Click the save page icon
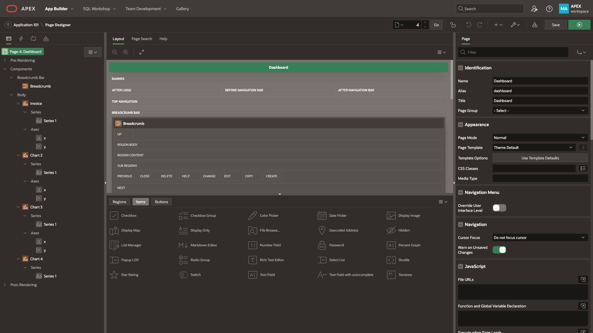The width and height of the screenshot is (593, 333). tap(556, 25)
